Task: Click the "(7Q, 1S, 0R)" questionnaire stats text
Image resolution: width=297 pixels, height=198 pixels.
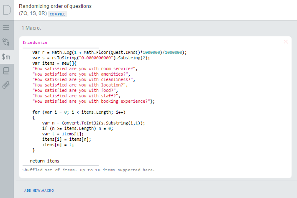Action: tap(33, 14)
